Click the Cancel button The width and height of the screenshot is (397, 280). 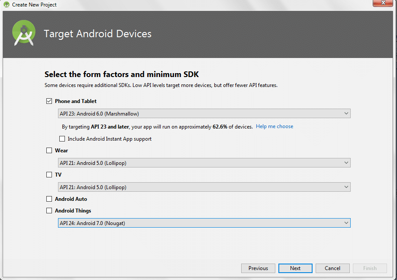click(x=332, y=268)
